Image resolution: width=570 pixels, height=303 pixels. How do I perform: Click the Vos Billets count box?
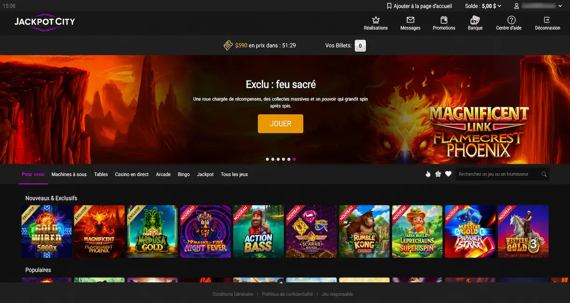click(360, 46)
